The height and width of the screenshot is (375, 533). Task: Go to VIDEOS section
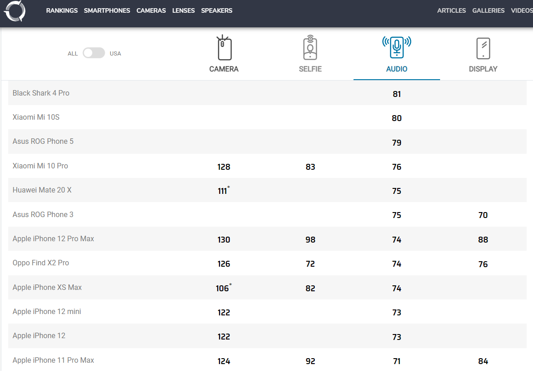pyautogui.click(x=522, y=10)
